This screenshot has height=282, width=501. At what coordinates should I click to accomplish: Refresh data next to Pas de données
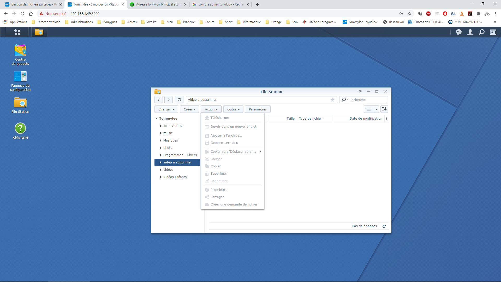384,226
